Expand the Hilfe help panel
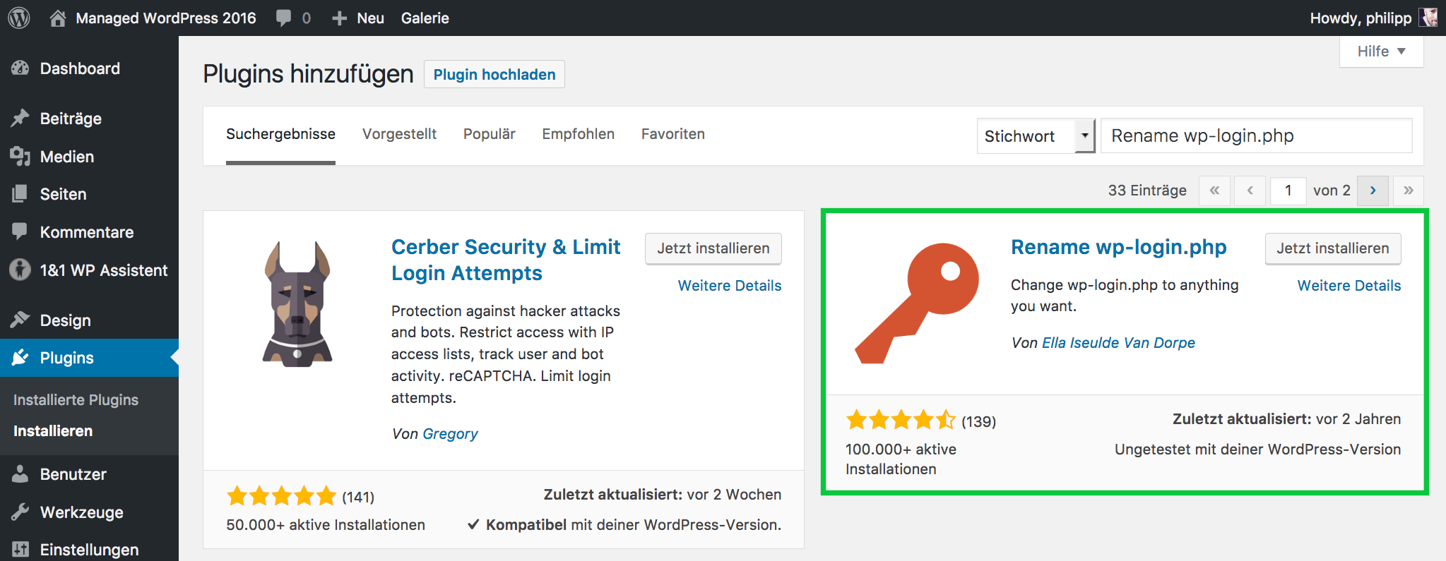The height and width of the screenshot is (561, 1446). tap(1381, 52)
